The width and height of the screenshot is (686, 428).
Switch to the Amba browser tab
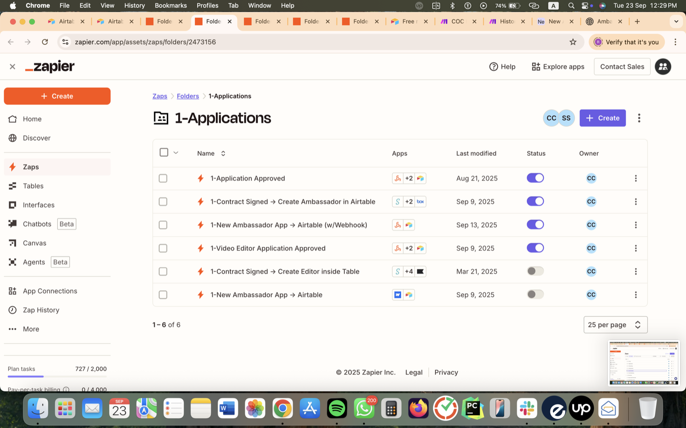pyautogui.click(x=604, y=21)
